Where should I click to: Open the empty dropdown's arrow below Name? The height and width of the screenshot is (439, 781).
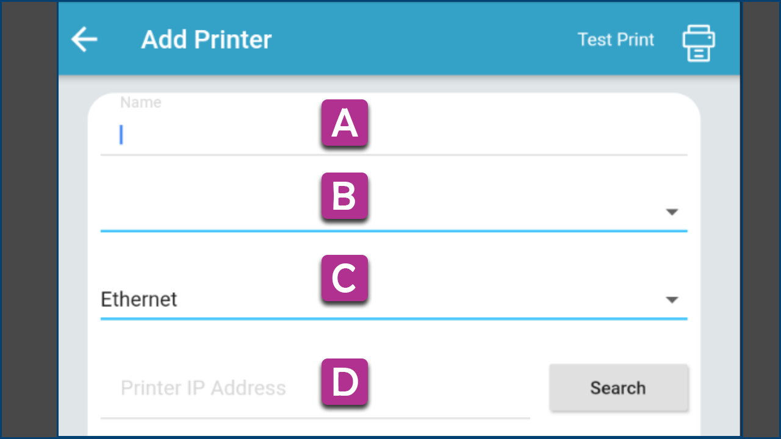click(x=672, y=212)
